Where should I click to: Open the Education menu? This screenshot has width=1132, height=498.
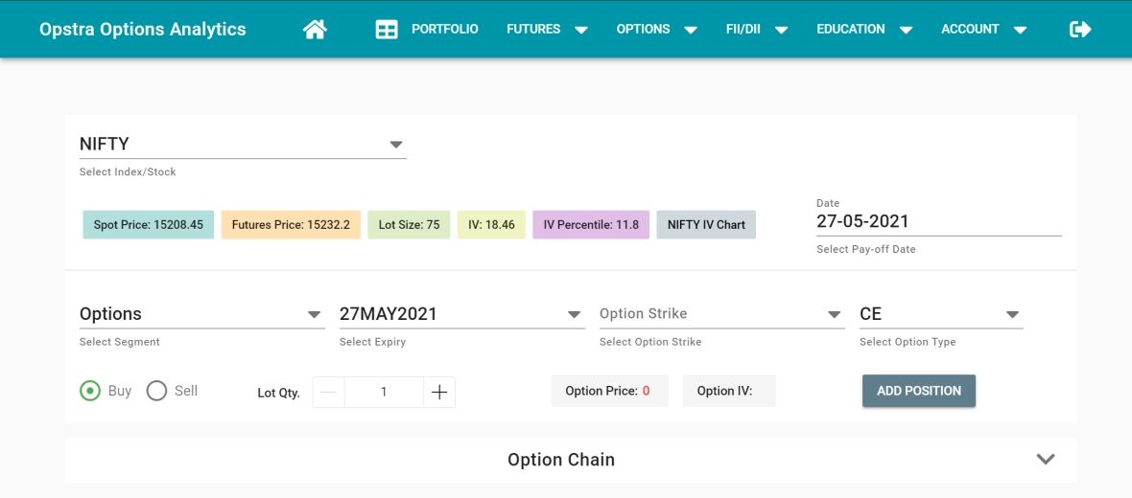(863, 30)
